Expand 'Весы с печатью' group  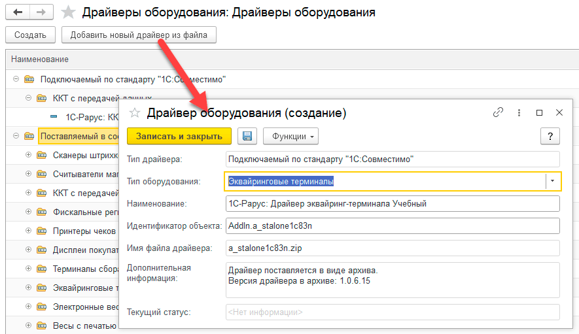[28, 326]
